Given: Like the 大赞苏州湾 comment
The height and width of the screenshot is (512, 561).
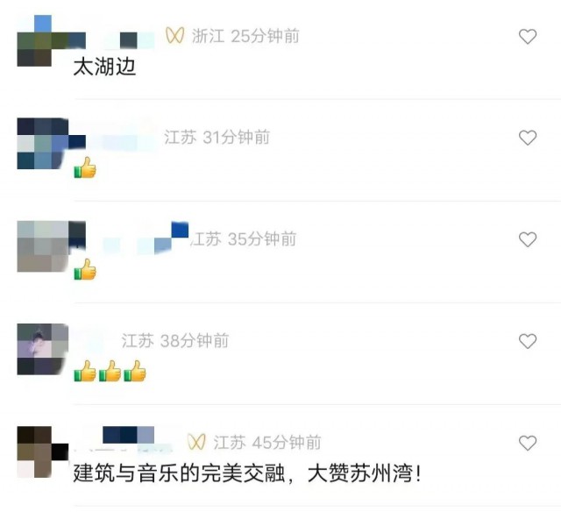Looking at the screenshot, I should click(528, 443).
